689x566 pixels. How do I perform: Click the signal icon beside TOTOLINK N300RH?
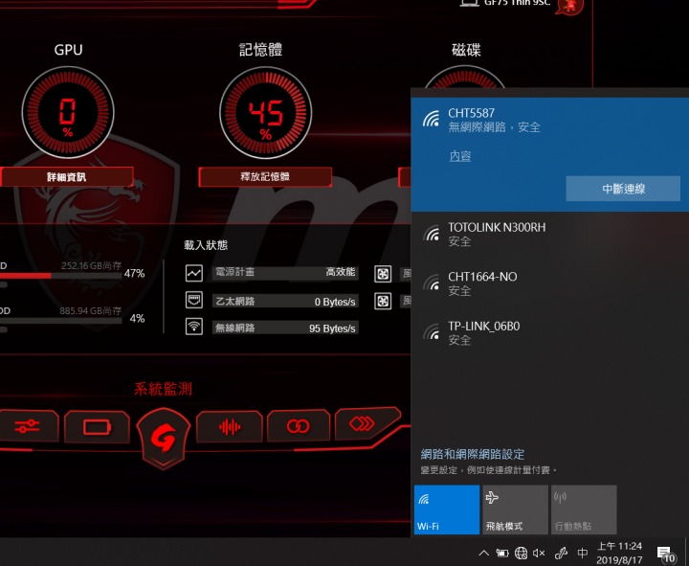click(431, 233)
